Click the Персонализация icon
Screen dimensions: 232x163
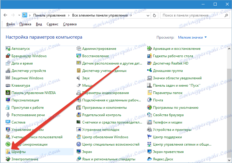pos(8,100)
